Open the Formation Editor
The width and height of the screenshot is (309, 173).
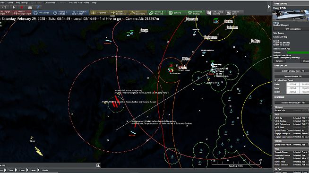point(80,13)
